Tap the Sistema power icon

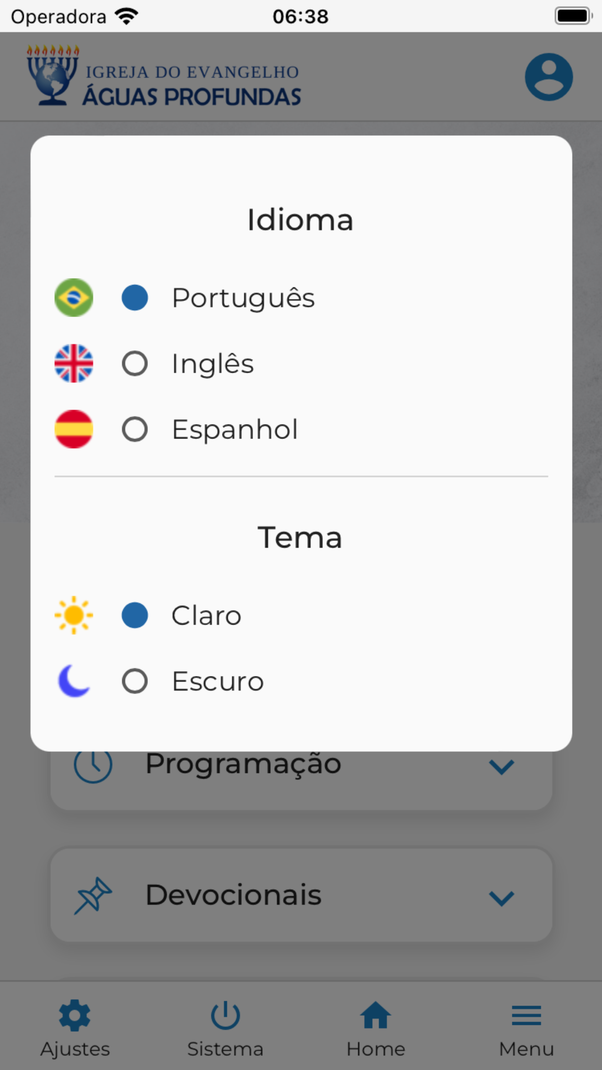(x=225, y=1015)
